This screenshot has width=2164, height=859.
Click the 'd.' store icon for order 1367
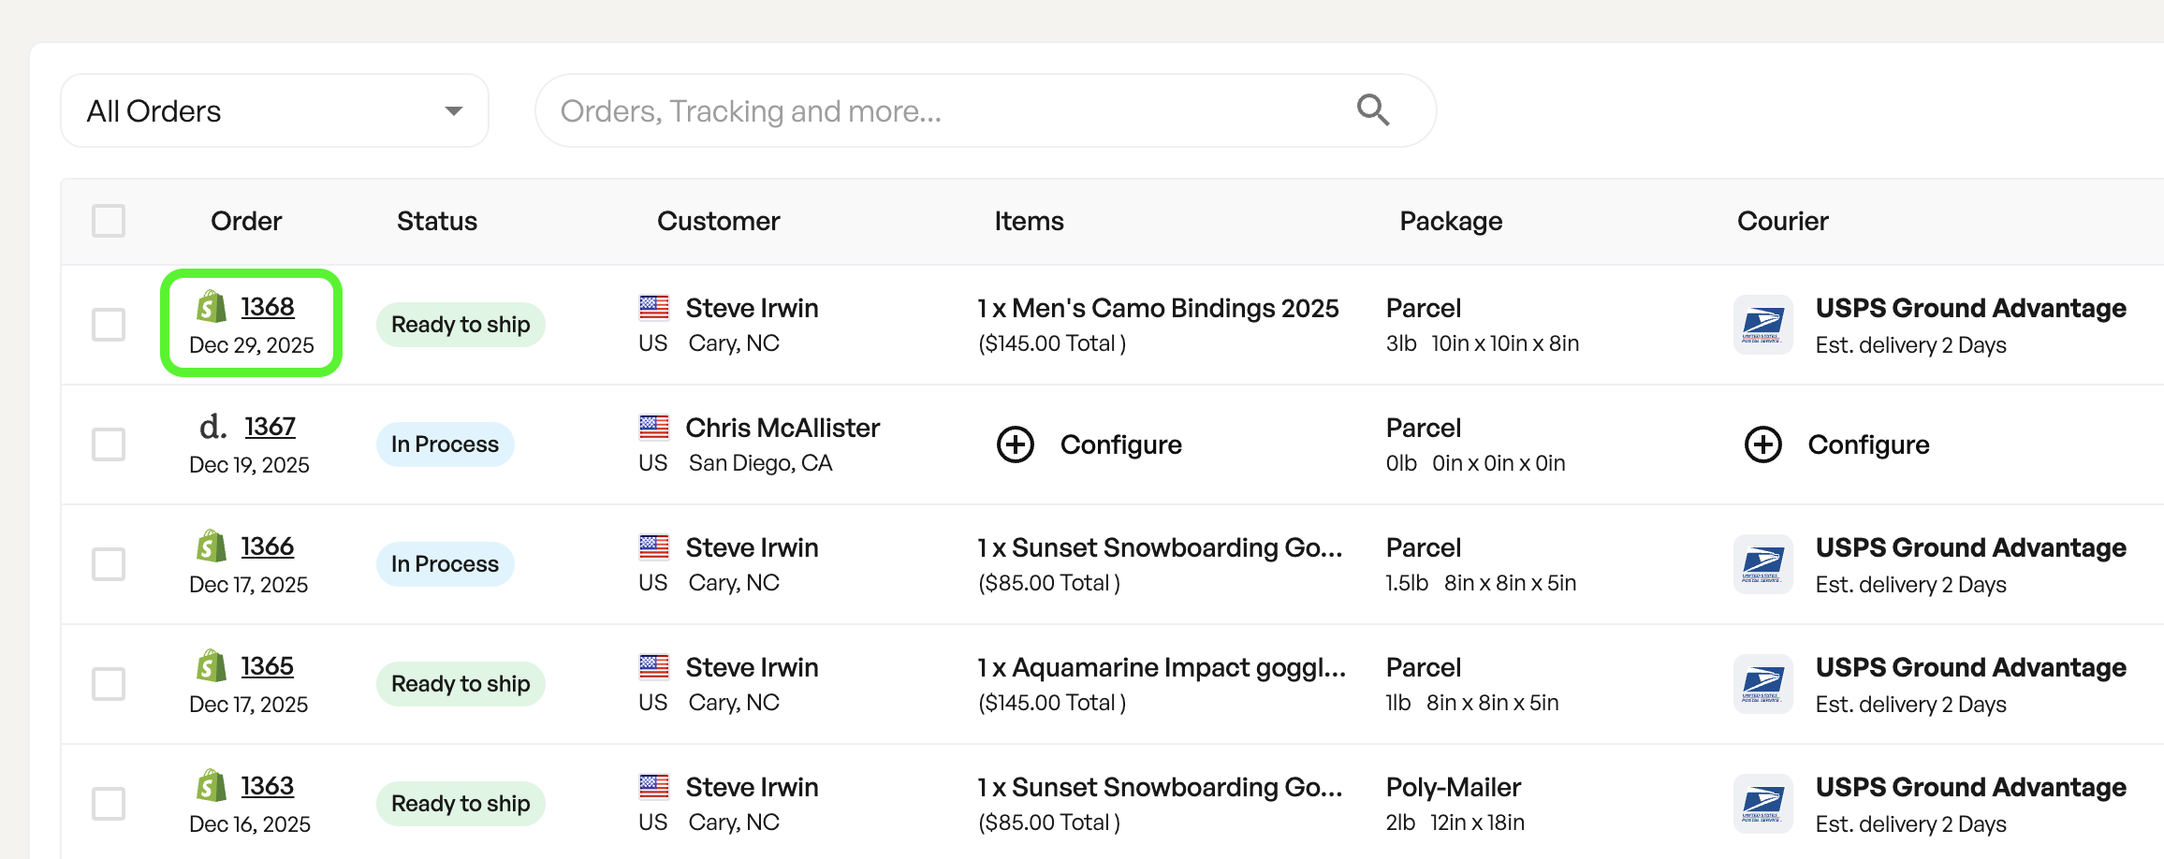[x=213, y=427]
